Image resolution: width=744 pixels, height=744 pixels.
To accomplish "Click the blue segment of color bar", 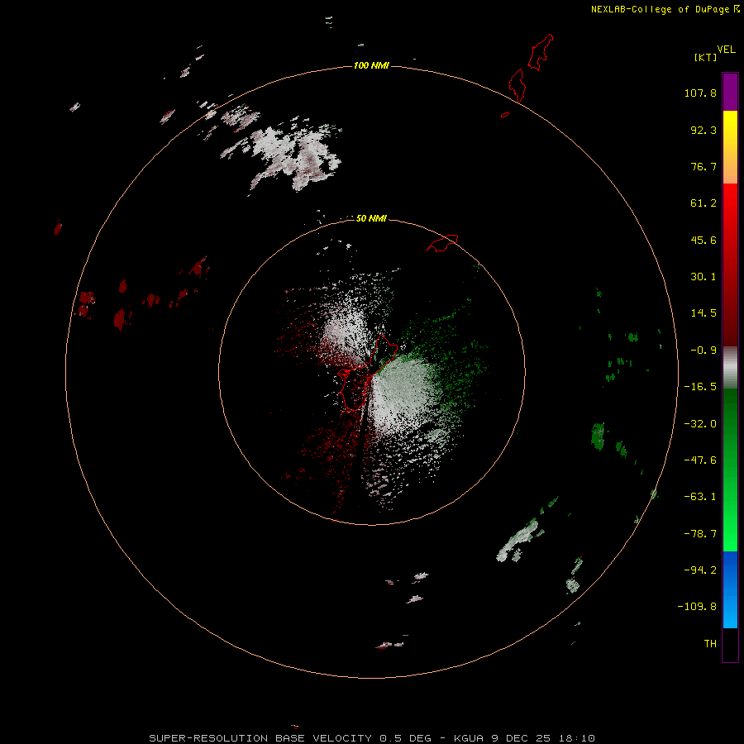I will tap(730, 589).
